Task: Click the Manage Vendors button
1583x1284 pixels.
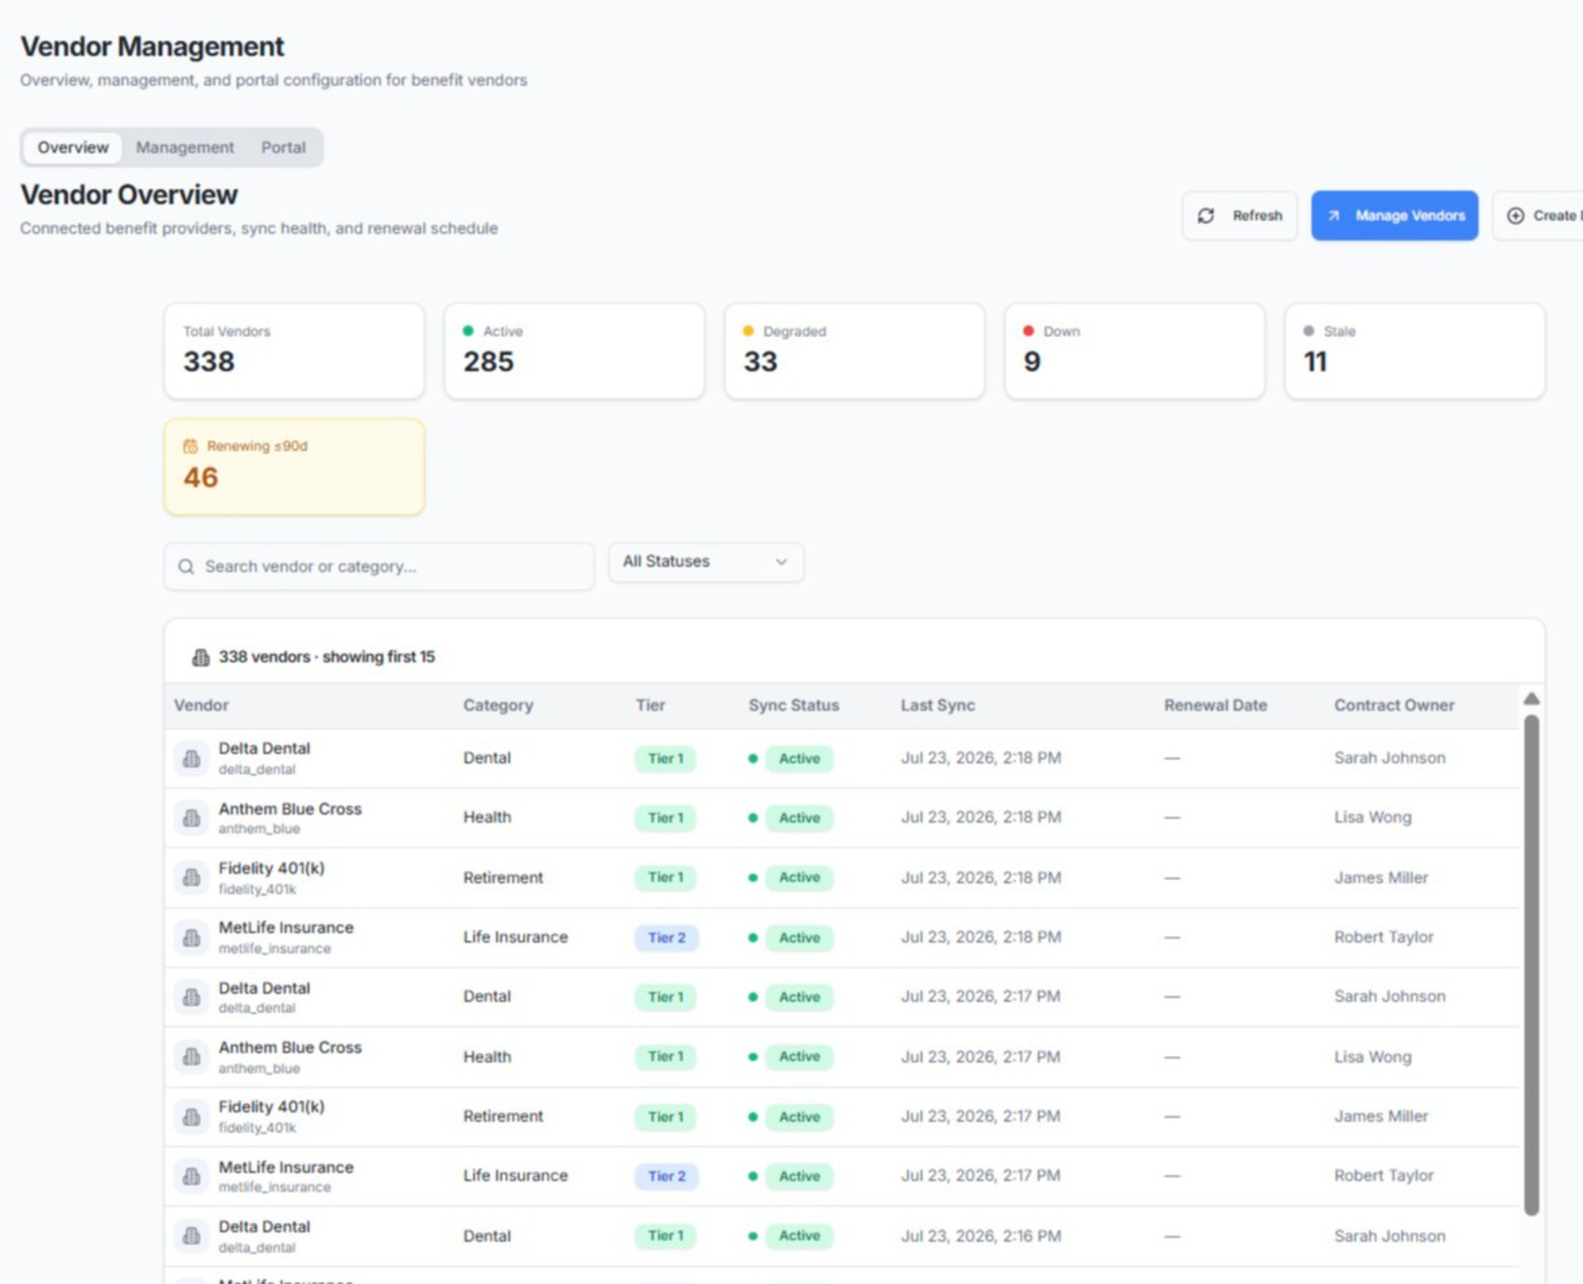Action: (1394, 215)
